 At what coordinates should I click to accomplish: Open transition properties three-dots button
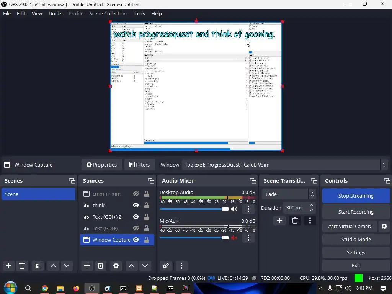(x=310, y=220)
